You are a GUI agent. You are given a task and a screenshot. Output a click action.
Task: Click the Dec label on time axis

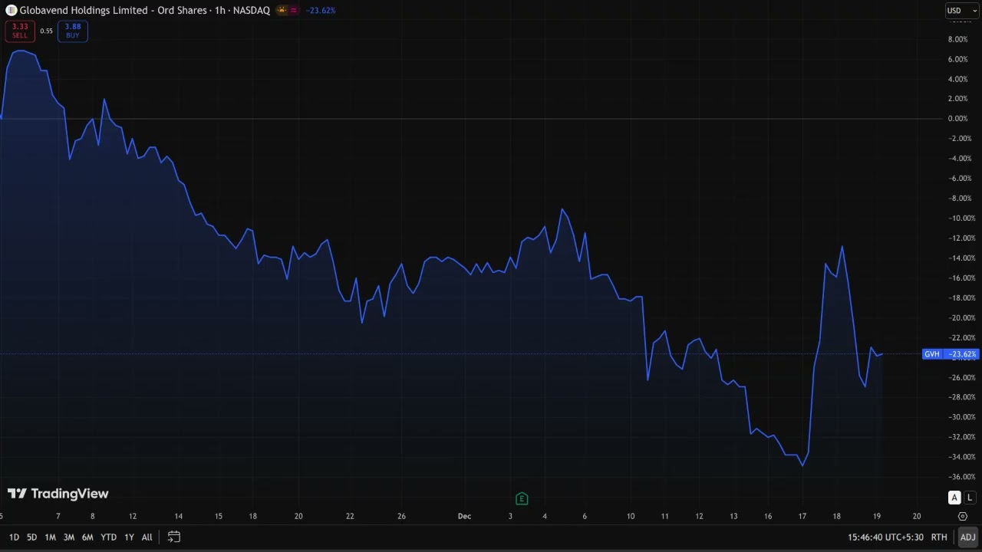(464, 517)
